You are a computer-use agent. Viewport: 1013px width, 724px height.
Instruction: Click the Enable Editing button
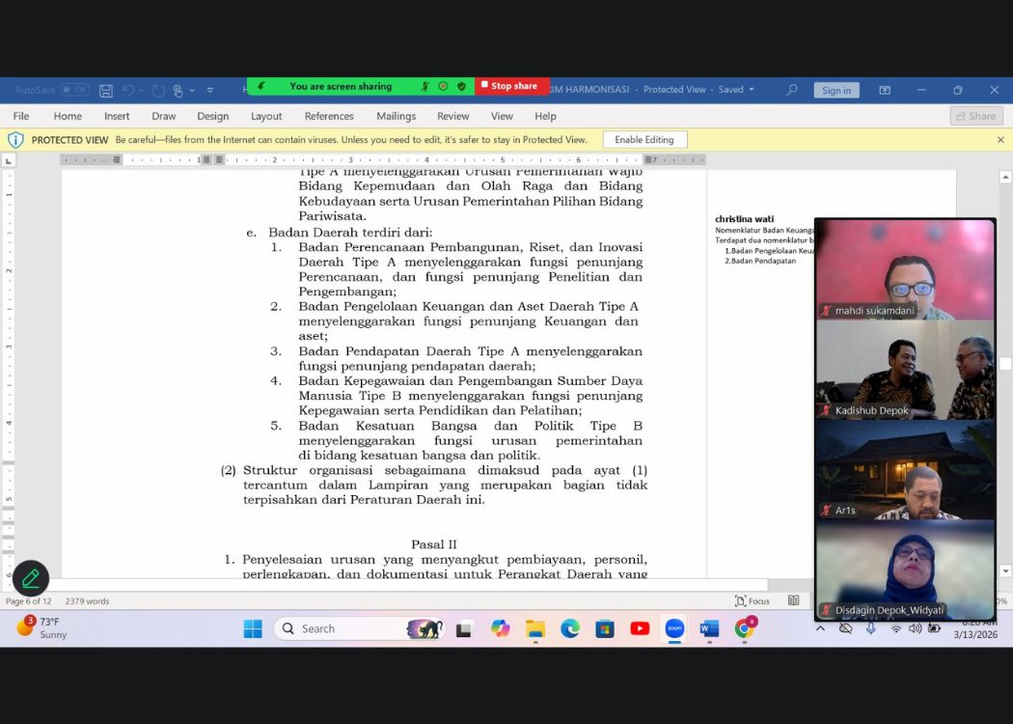tap(644, 140)
